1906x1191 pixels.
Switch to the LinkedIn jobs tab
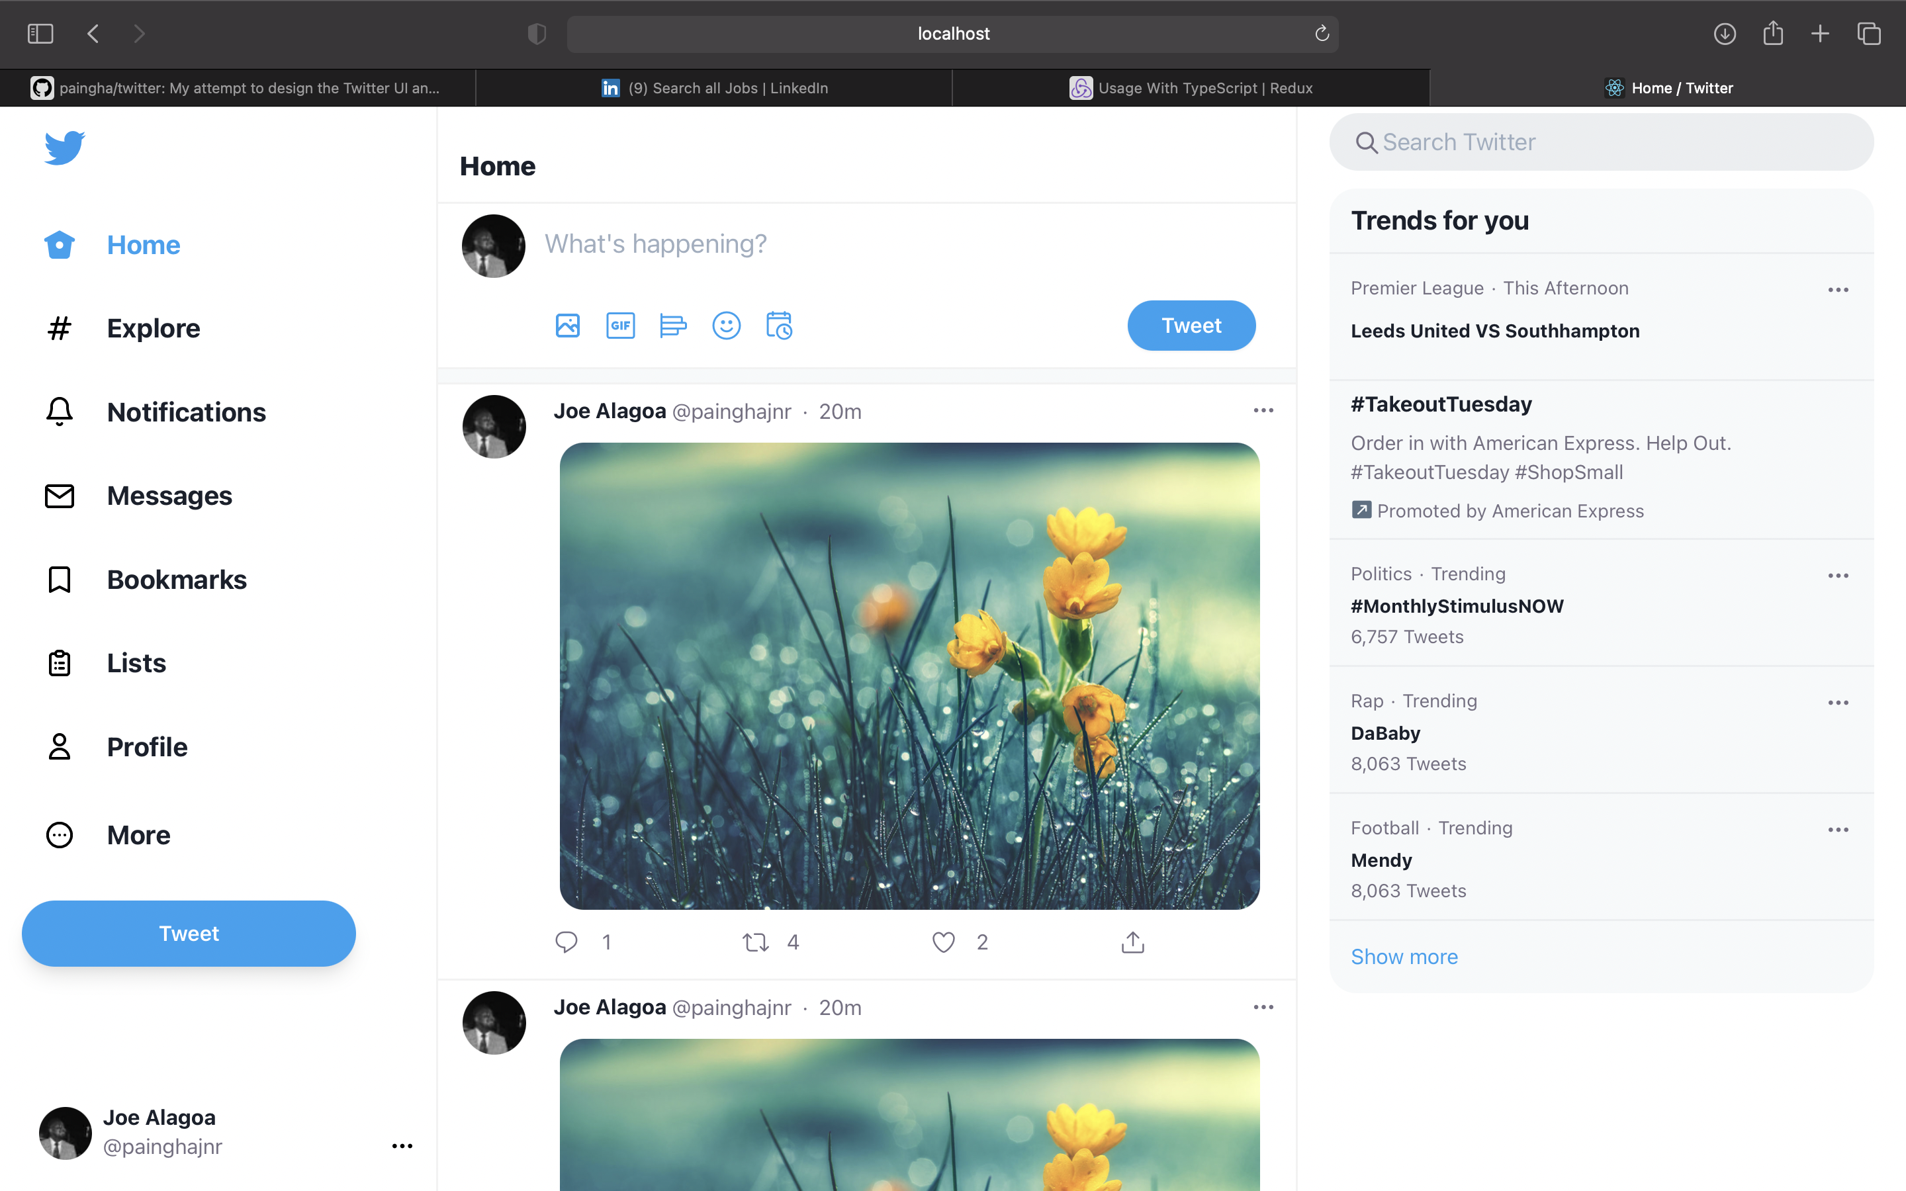pyautogui.click(x=714, y=88)
